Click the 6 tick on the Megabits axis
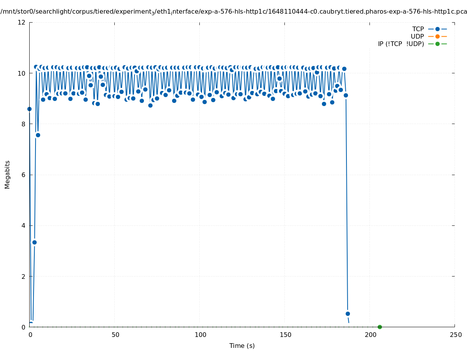 [23, 175]
